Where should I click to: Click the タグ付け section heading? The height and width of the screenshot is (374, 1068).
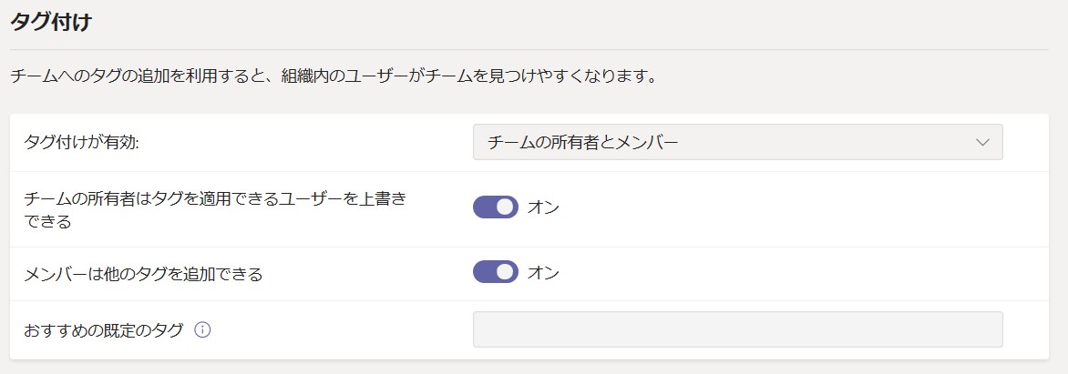coord(50,22)
